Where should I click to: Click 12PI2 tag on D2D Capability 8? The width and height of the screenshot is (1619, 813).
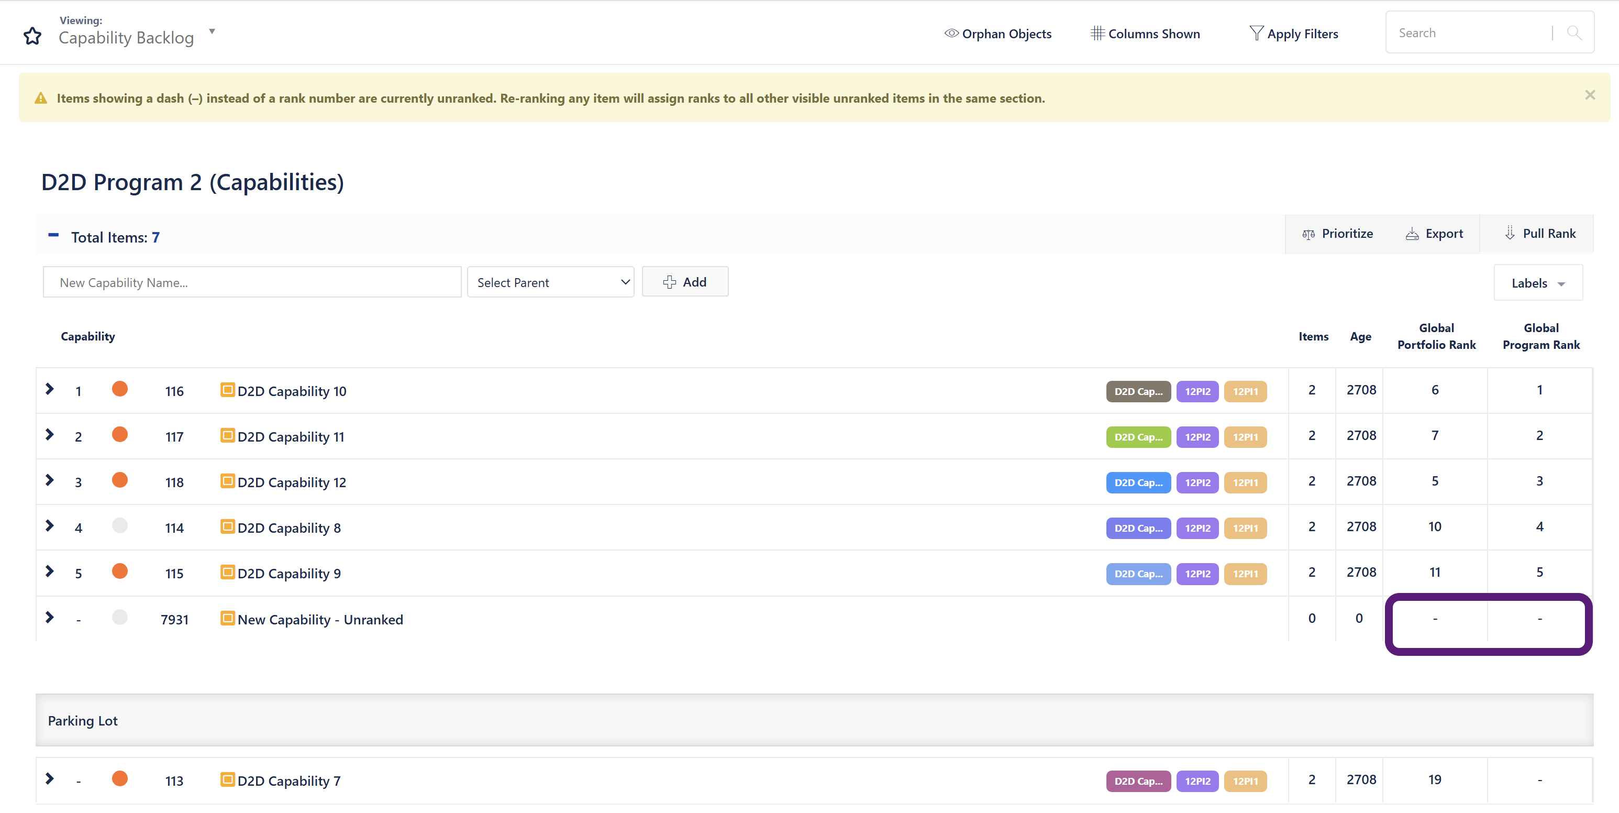pyautogui.click(x=1197, y=528)
